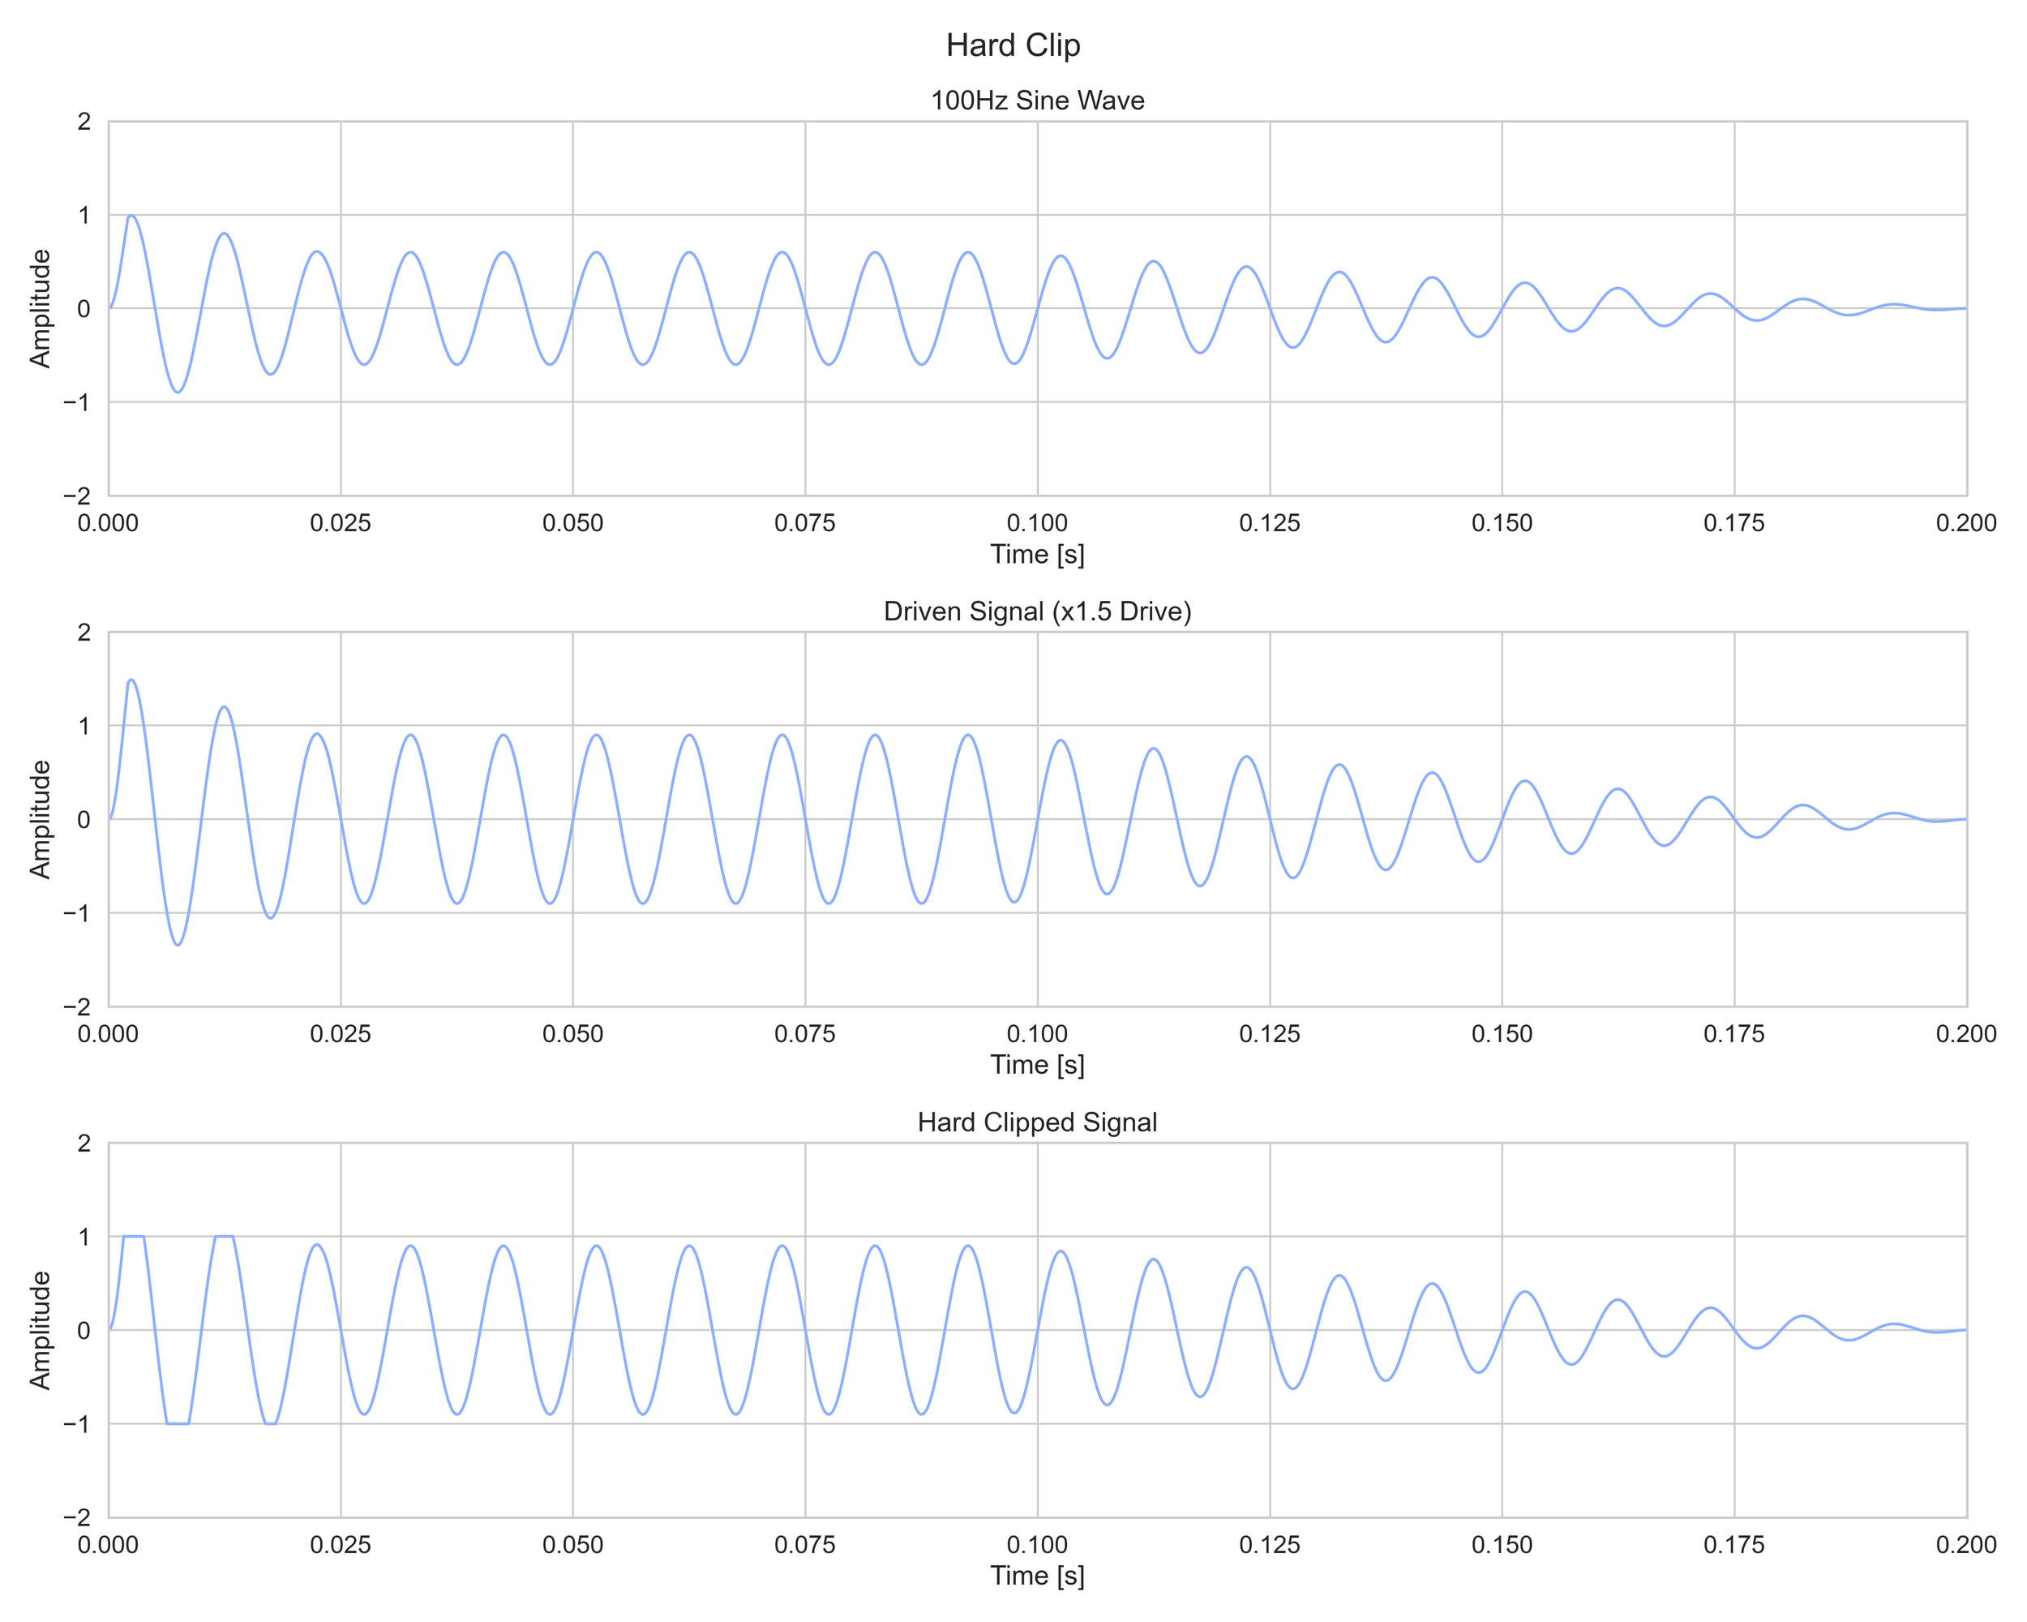
Task: Click the top plot's 'Amplitude' axis label
Action: click(41, 308)
